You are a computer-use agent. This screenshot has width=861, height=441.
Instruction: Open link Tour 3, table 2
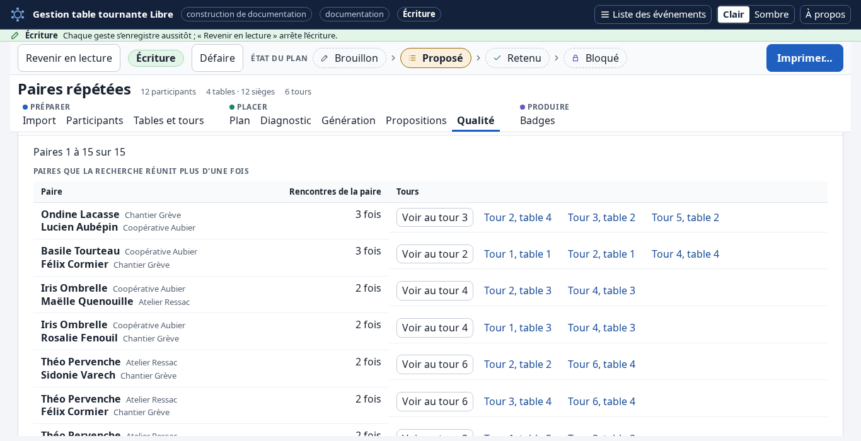click(x=601, y=217)
